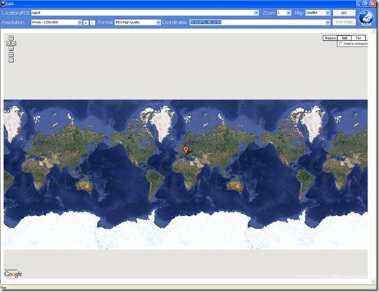Pan the map left with the arrow control
Image resolution: width=379 pixels, height=292 pixels.
click(x=8, y=43)
